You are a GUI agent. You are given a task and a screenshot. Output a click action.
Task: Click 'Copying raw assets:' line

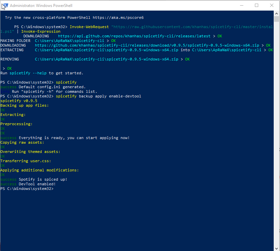tap(22, 142)
